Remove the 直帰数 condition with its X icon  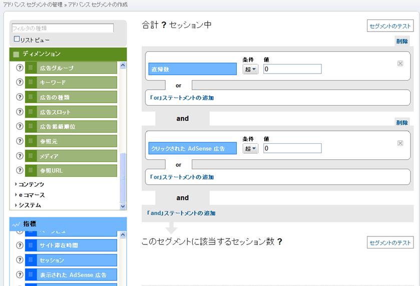tap(400, 63)
